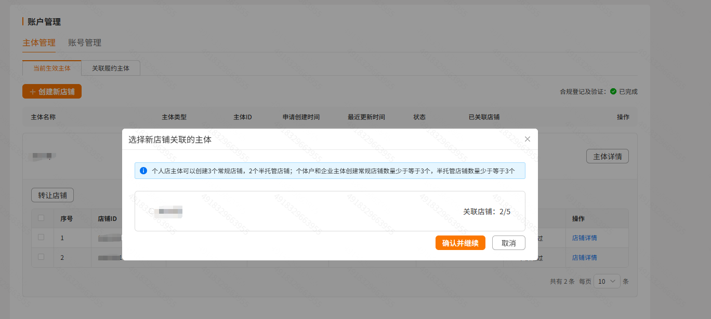Image resolution: width=711 pixels, height=319 pixels.
Task: Toggle the select-all checkbox in the store table header
Action: pyautogui.click(x=41, y=218)
